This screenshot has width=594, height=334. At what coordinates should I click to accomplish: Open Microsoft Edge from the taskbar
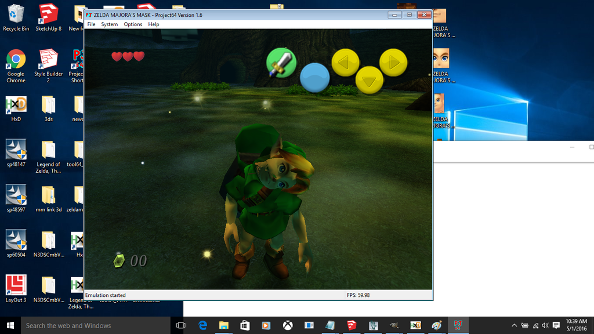pyautogui.click(x=202, y=325)
